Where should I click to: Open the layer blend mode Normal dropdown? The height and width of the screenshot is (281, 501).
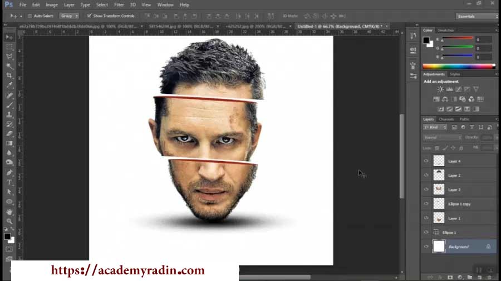[443, 137]
